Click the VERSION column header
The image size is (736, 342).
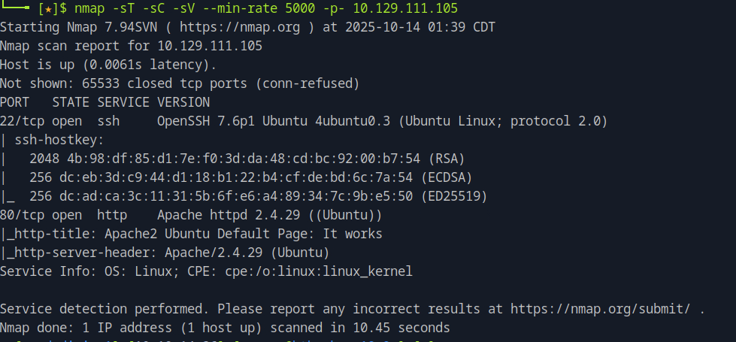(x=183, y=102)
